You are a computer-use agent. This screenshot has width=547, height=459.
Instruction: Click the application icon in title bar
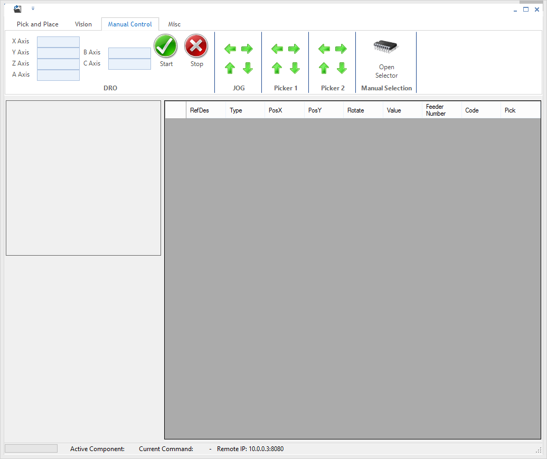coord(17,9)
